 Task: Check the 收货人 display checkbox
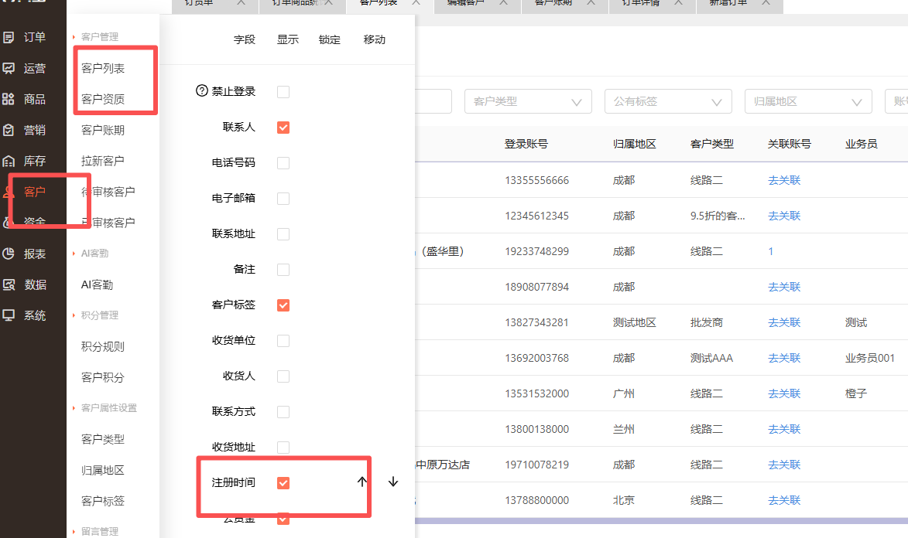click(x=283, y=376)
